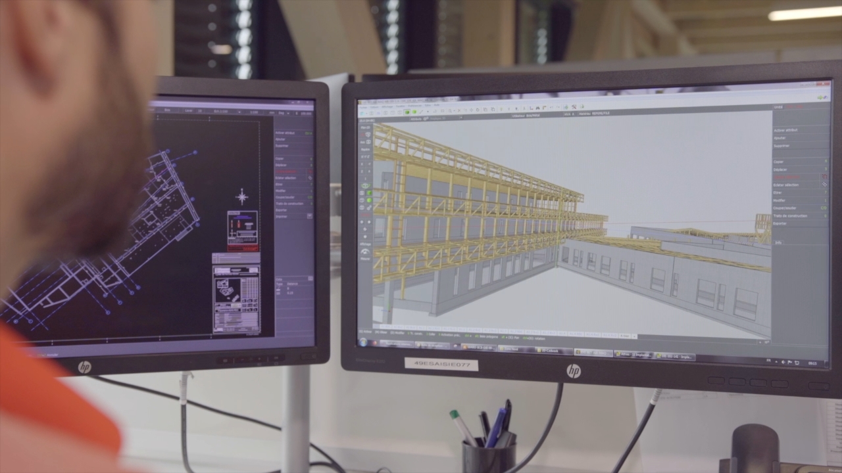Click the upper green cube in left toolbar
Image resolution: width=842 pixels, height=473 pixels.
(369, 194)
